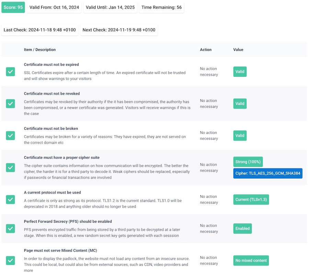Click the "Valid" badge for broken certificate check
309x278 pixels.
click(240, 136)
